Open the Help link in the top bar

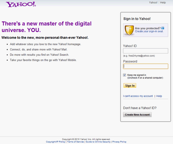tap(163, 3)
